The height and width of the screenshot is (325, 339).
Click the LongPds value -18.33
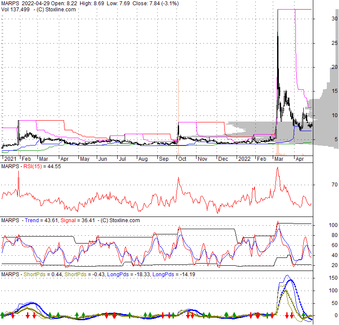click(x=142, y=274)
